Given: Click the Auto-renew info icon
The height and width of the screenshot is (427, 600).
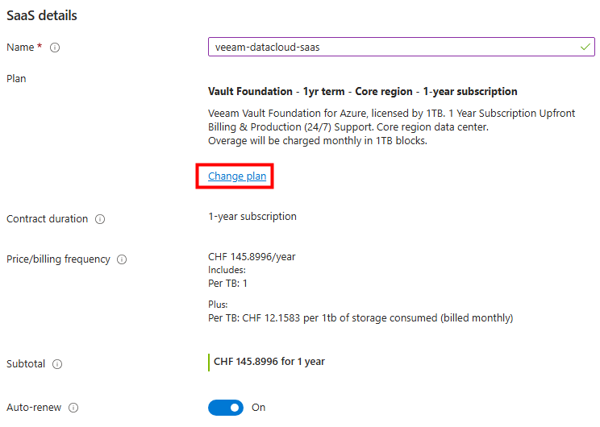Looking at the screenshot, I should coord(73,408).
